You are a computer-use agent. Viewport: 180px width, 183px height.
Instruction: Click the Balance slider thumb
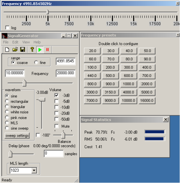(63, 135)
